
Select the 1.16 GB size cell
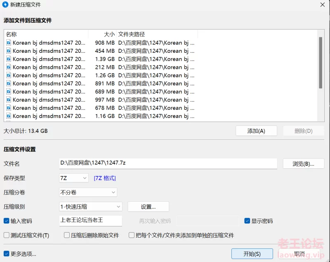pyautogui.click(x=105, y=116)
